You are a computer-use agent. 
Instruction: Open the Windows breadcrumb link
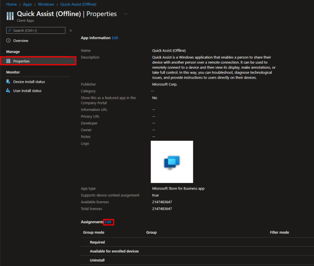tap(46, 4)
